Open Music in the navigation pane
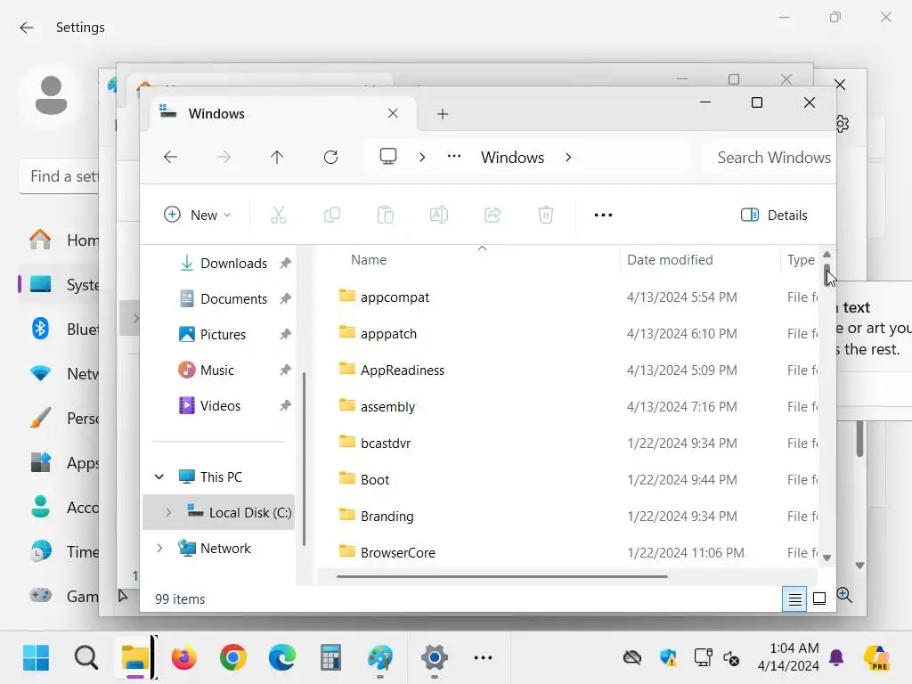Image resolution: width=912 pixels, height=684 pixels. tap(217, 370)
